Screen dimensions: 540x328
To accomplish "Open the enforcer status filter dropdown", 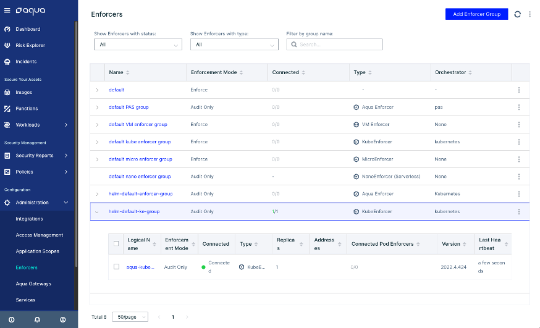I will (138, 44).
